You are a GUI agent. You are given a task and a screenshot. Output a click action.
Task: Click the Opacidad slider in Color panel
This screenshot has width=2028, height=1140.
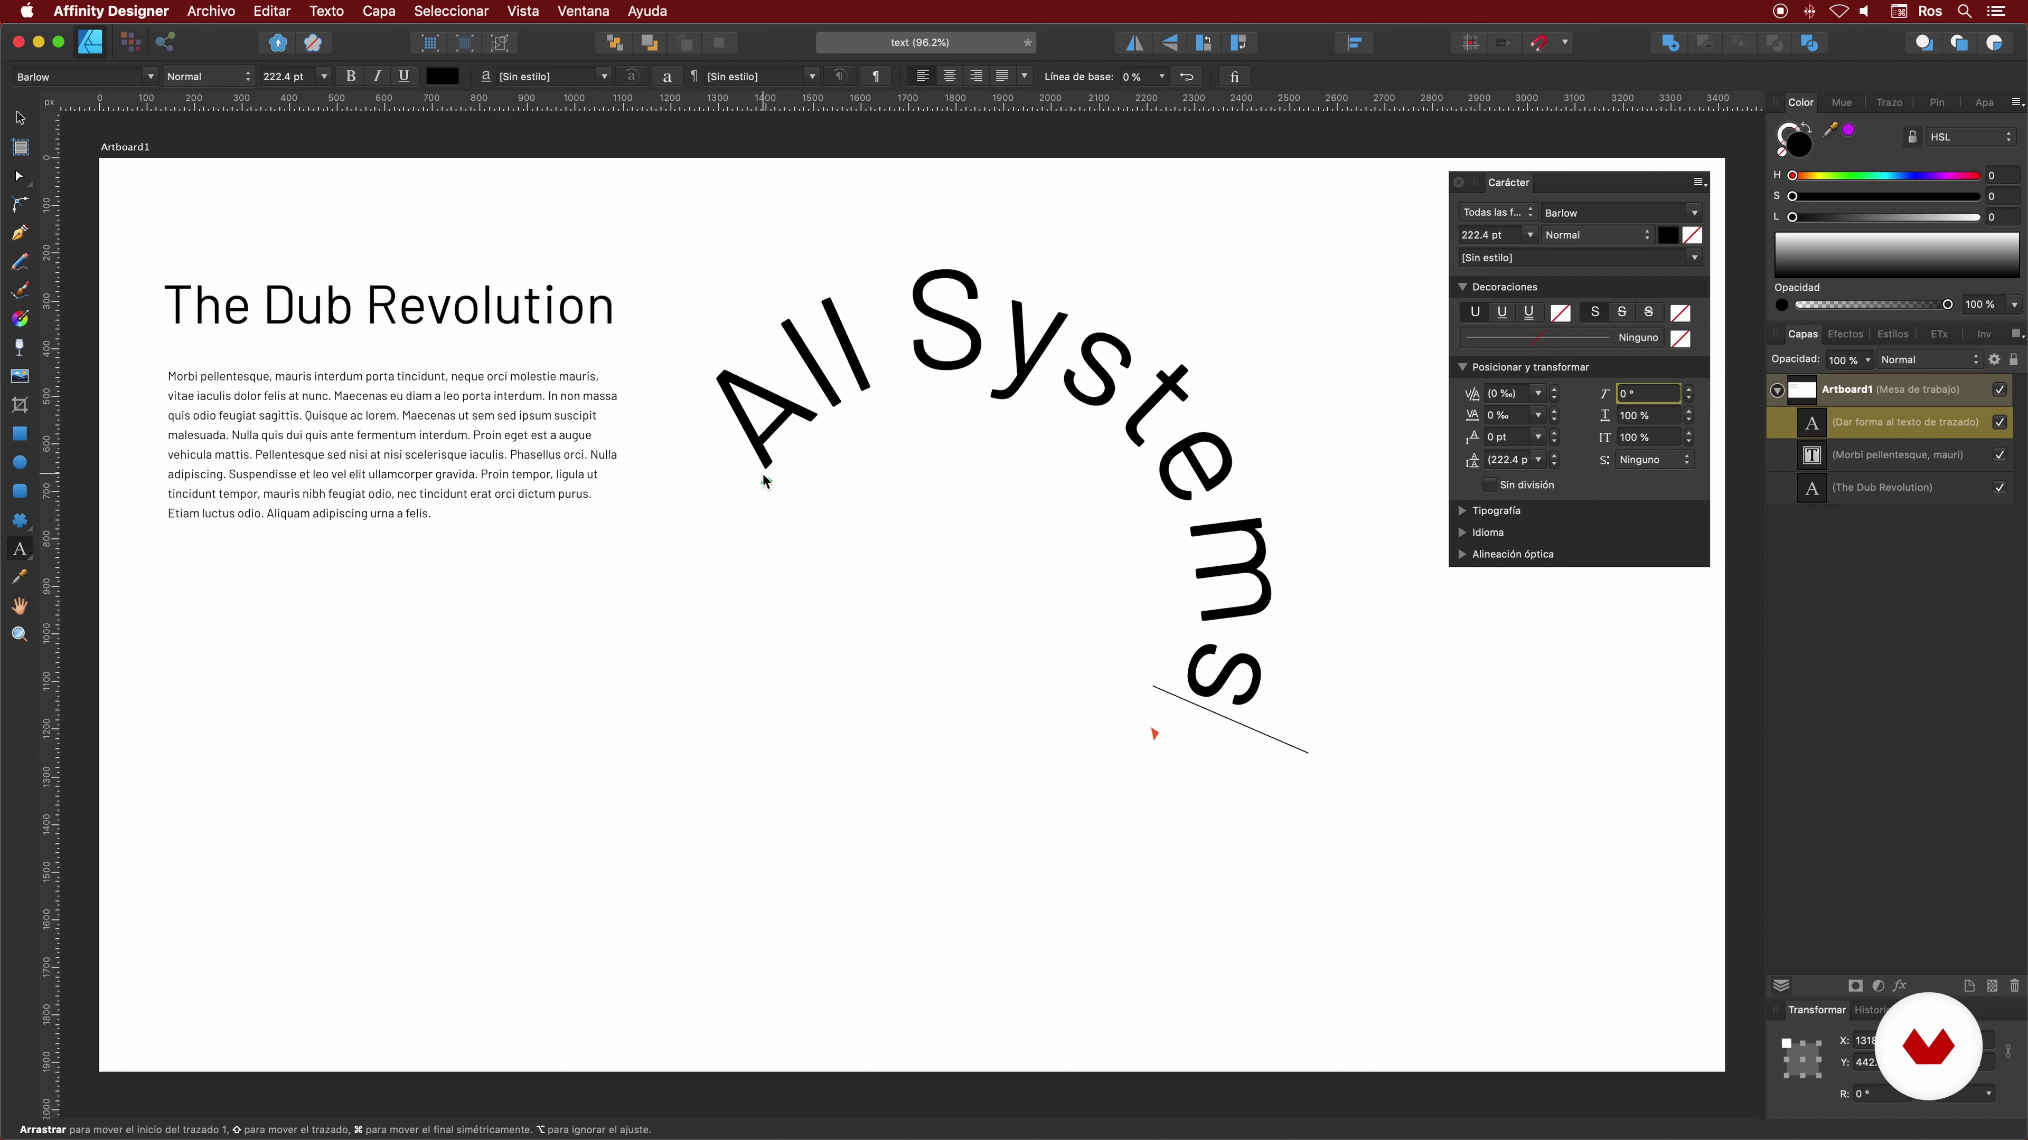[1871, 305]
